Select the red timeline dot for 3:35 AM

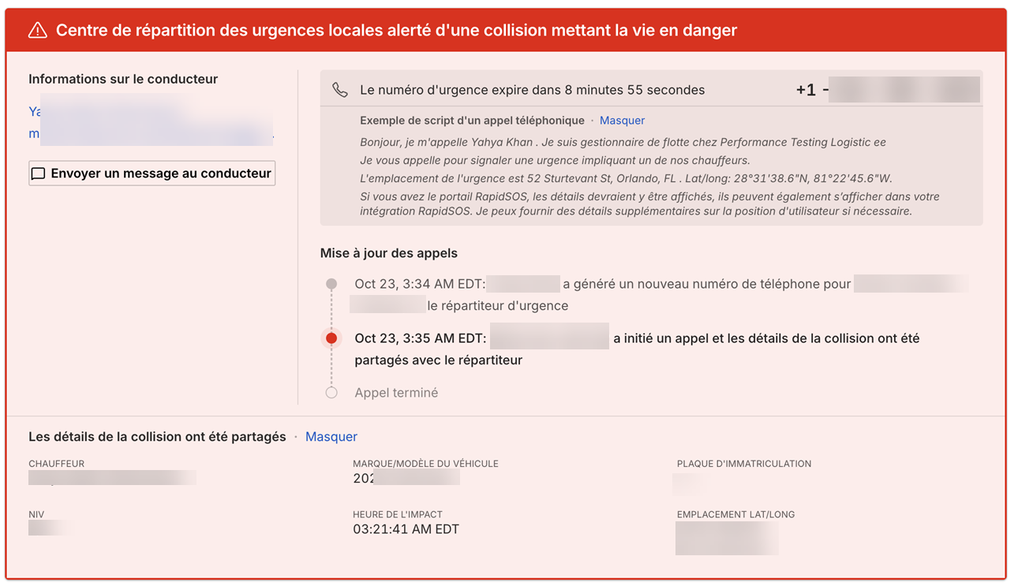[331, 338]
